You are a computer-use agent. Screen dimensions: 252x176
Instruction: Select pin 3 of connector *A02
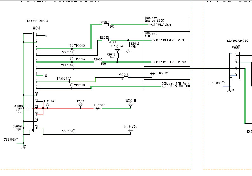[236, 67]
